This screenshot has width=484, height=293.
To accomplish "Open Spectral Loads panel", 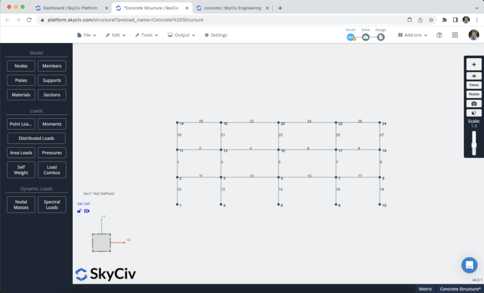I will pos(52,205).
